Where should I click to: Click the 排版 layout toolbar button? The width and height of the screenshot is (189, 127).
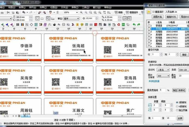(x=119, y=12)
